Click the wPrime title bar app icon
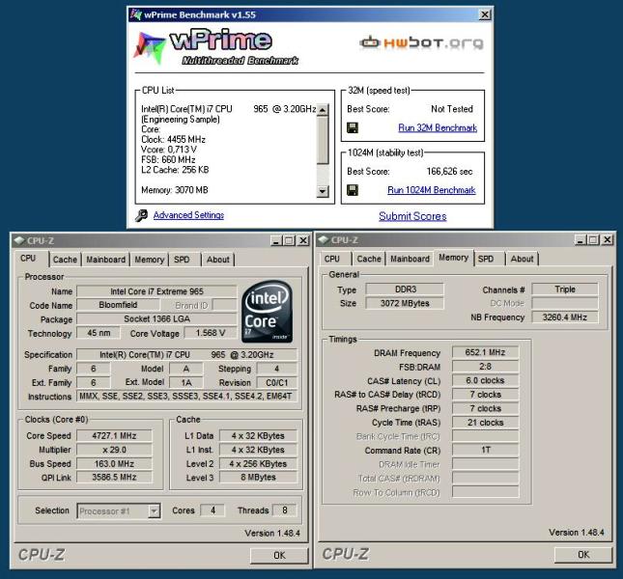 point(136,14)
